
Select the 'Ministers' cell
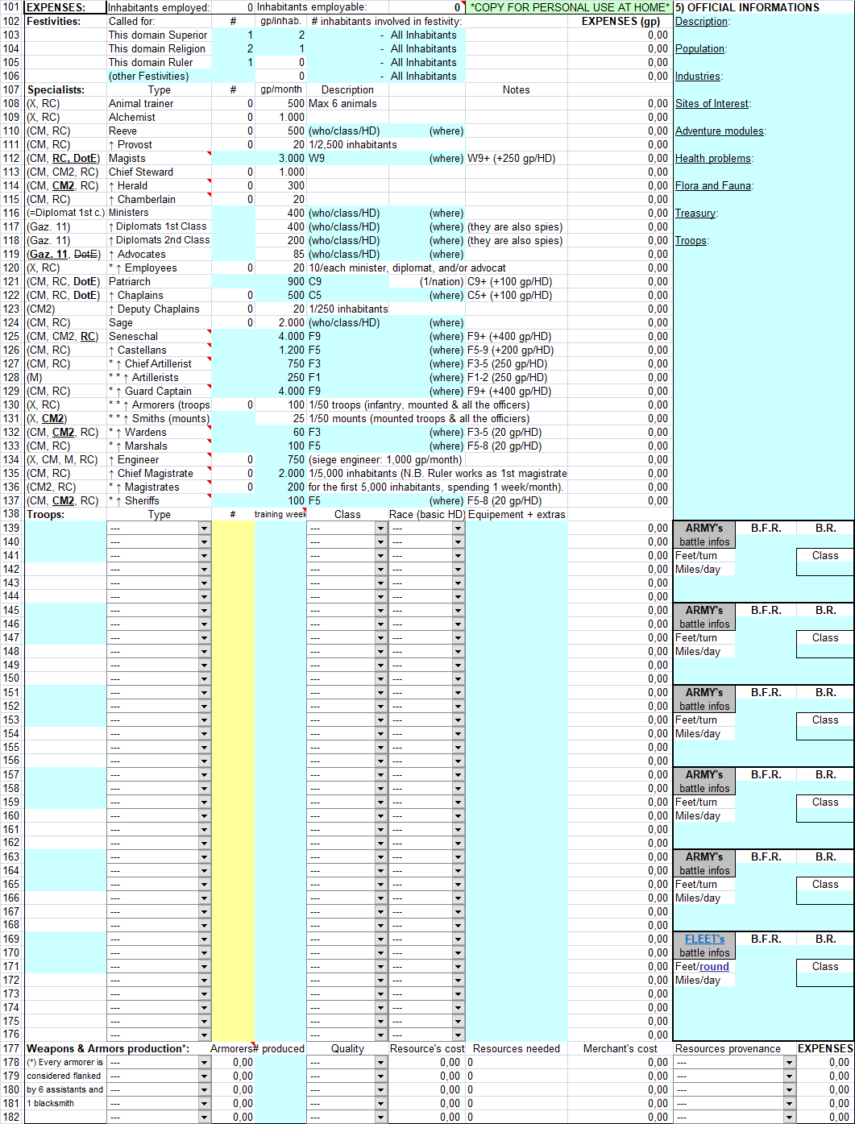coord(160,214)
